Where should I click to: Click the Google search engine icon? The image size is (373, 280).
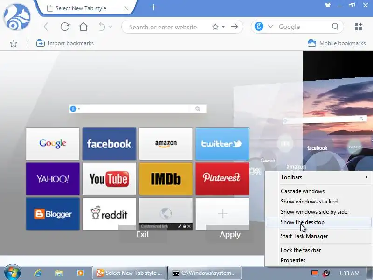259,27
